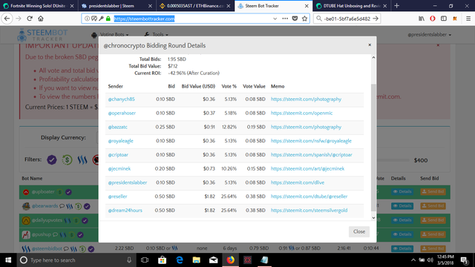Click the browser search box
475x267 pixels.
coord(347,19)
